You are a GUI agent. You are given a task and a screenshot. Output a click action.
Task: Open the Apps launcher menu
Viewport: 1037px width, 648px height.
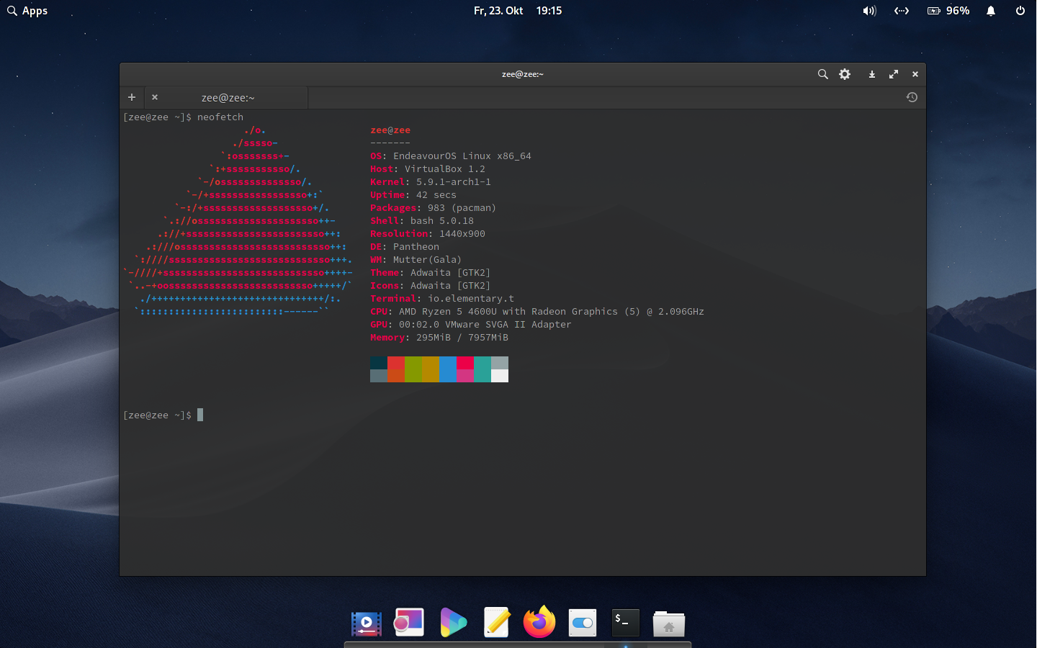[27, 11]
